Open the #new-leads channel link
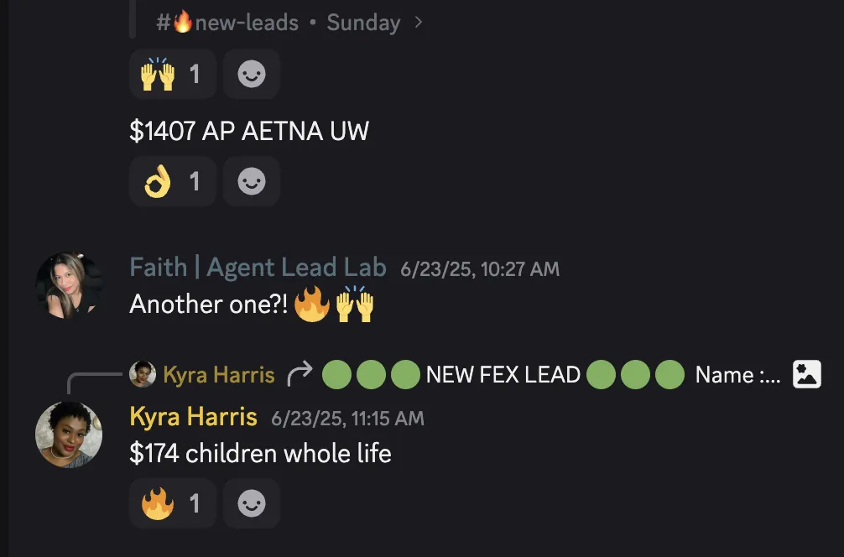This screenshot has width=844, height=557. coord(227,23)
